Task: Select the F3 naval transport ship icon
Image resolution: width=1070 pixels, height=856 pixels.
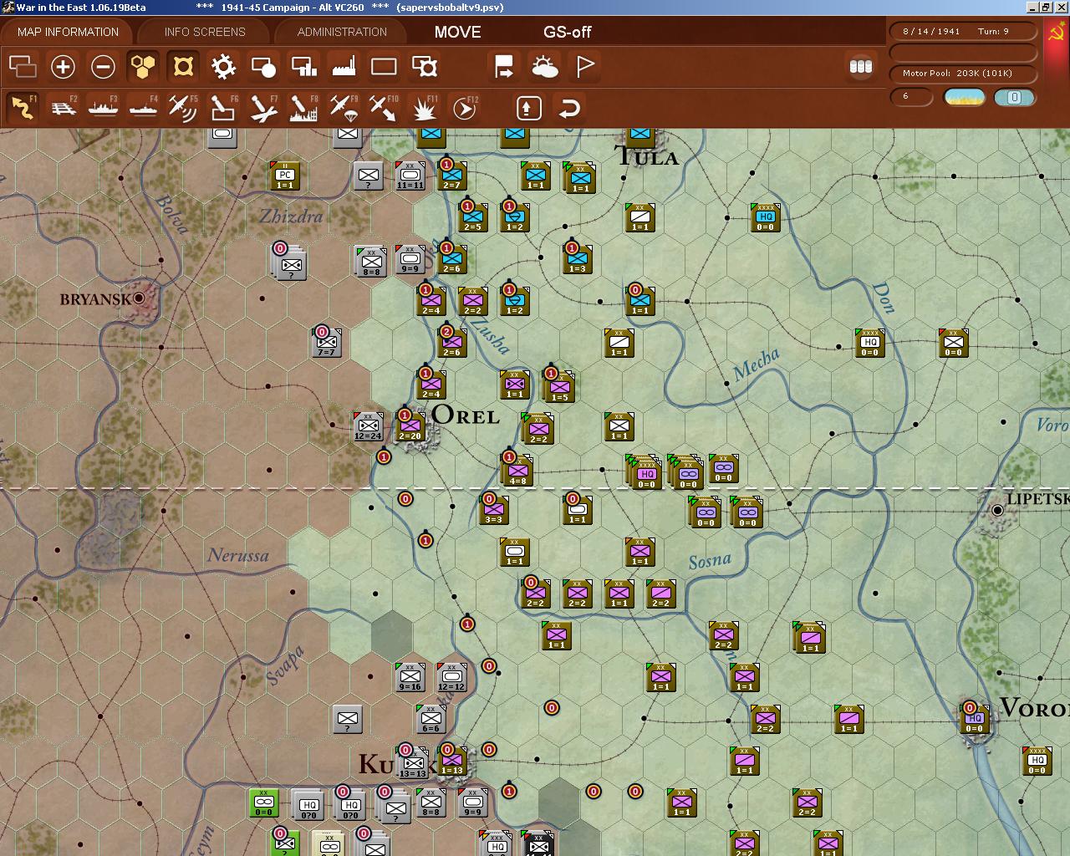Action: (x=104, y=108)
